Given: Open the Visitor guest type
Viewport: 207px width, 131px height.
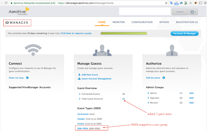Looking at the screenshot, I should (x=81, y=124).
